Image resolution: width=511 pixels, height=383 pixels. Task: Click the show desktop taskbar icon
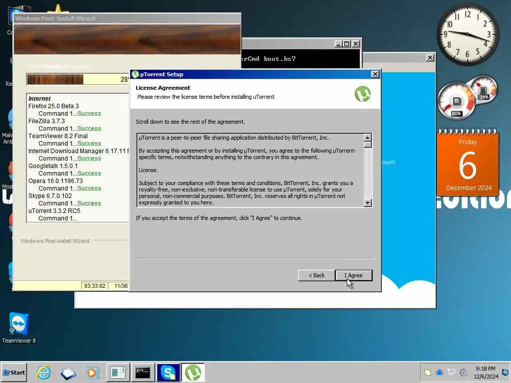[68, 373]
